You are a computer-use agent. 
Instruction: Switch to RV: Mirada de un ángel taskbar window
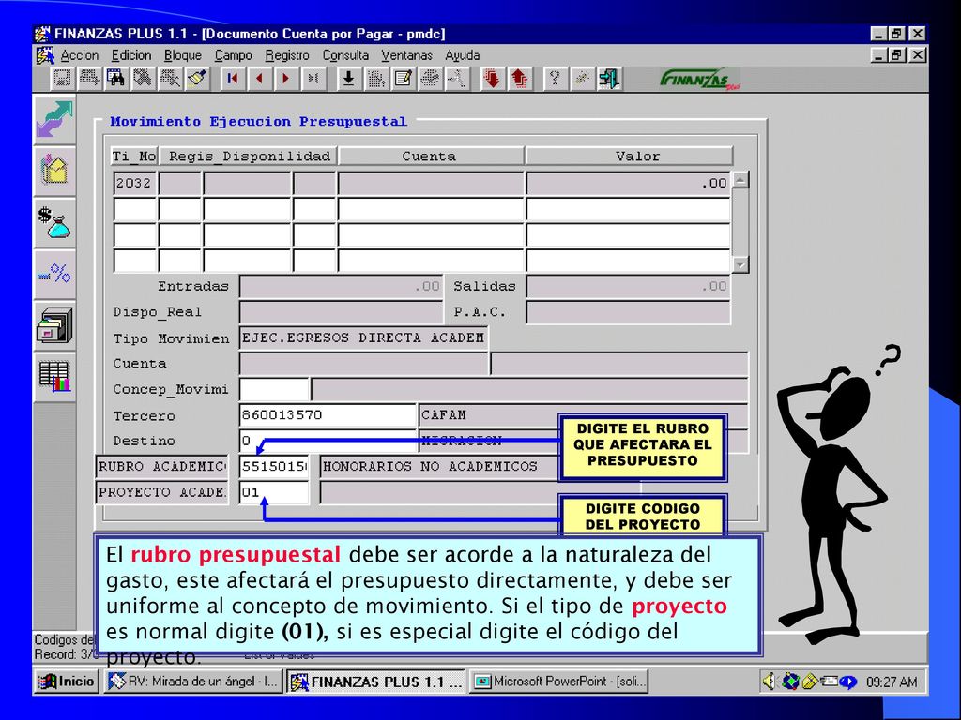click(193, 682)
